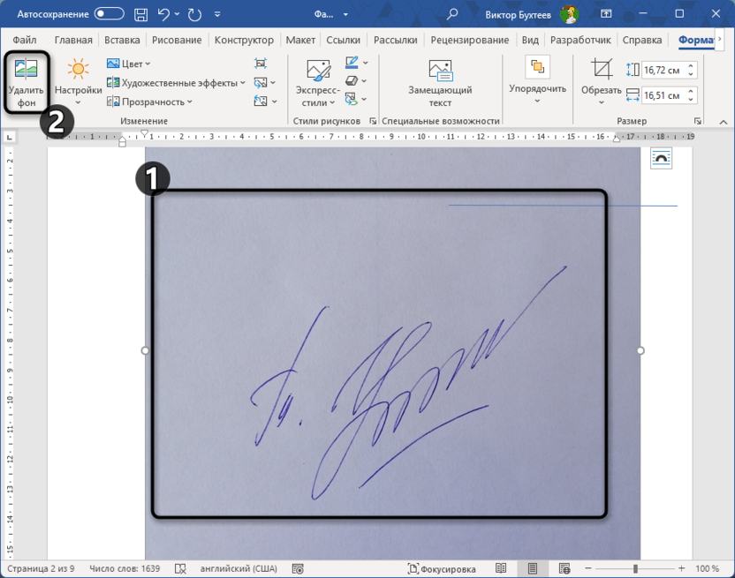The width and height of the screenshot is (735, 578).
Task: Click the Undo icon
Action: [x=163, y=14]
